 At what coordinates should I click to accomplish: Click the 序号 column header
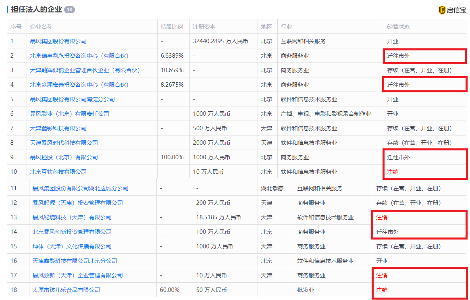pyautogui.click(x=16, y=27)
